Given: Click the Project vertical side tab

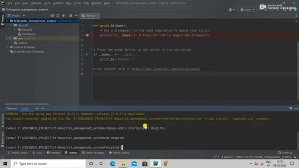Looking at the screenshot, I should (2, 20).
